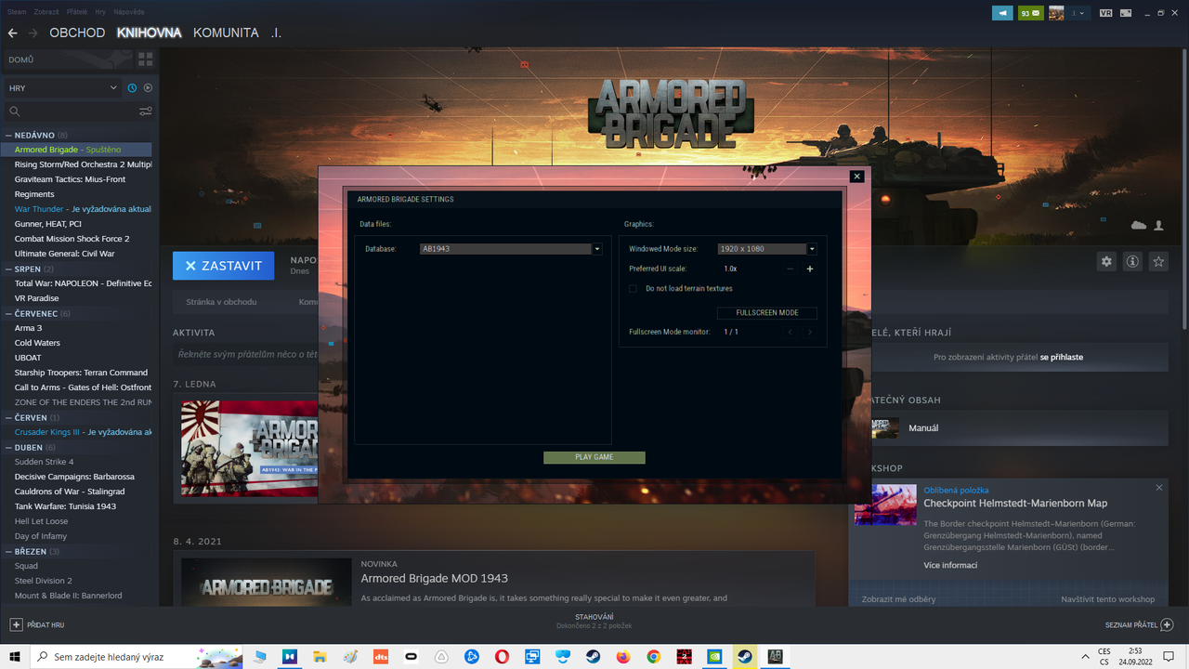Screen dimensions: 1189x669
Task: Enter Big Picture mode icon
Action: pos(1126,13)
